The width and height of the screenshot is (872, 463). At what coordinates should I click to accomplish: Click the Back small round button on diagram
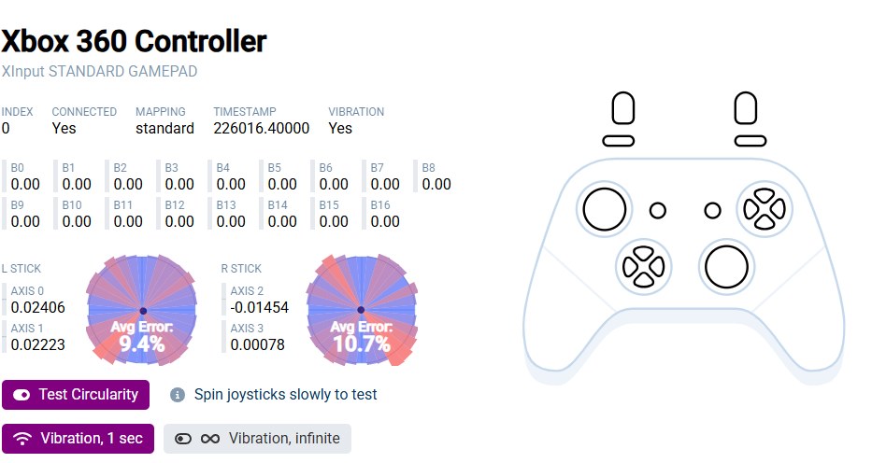pos(658,210)
